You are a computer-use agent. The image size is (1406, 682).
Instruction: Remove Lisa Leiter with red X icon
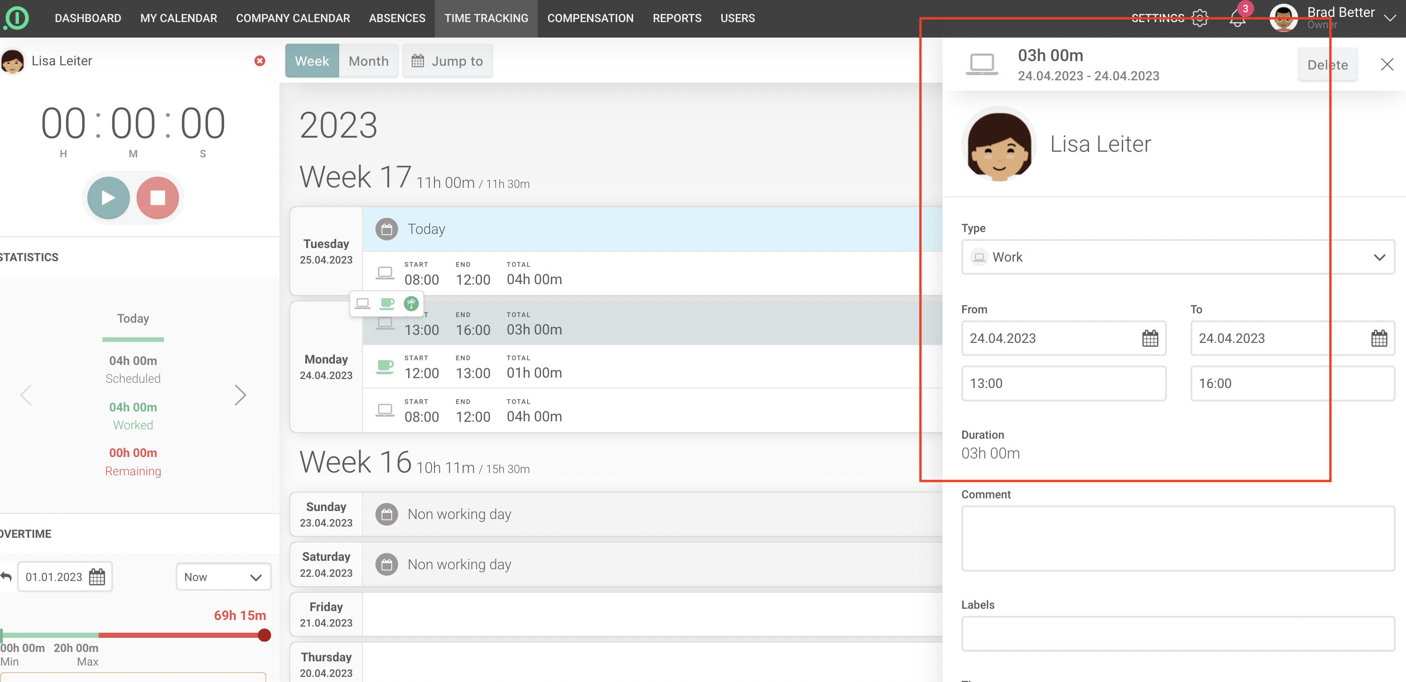(260, 61)
